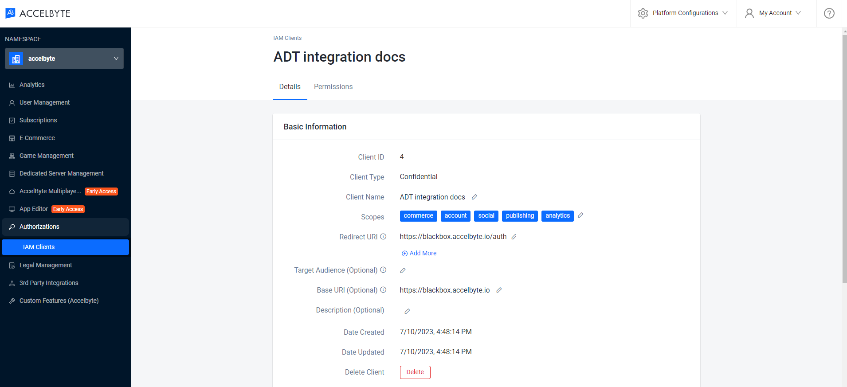This screenshot has height=387, width=847.
Task: Open the help question mark icon
Action: [829, 13]
